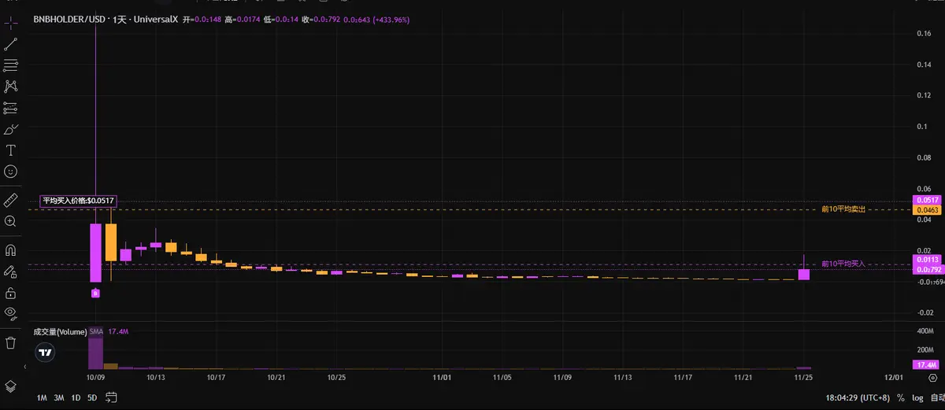The height and width of the screenshot is (410, 945).
Task: Select the brush drawing tool
Action: tap(11, 129)
